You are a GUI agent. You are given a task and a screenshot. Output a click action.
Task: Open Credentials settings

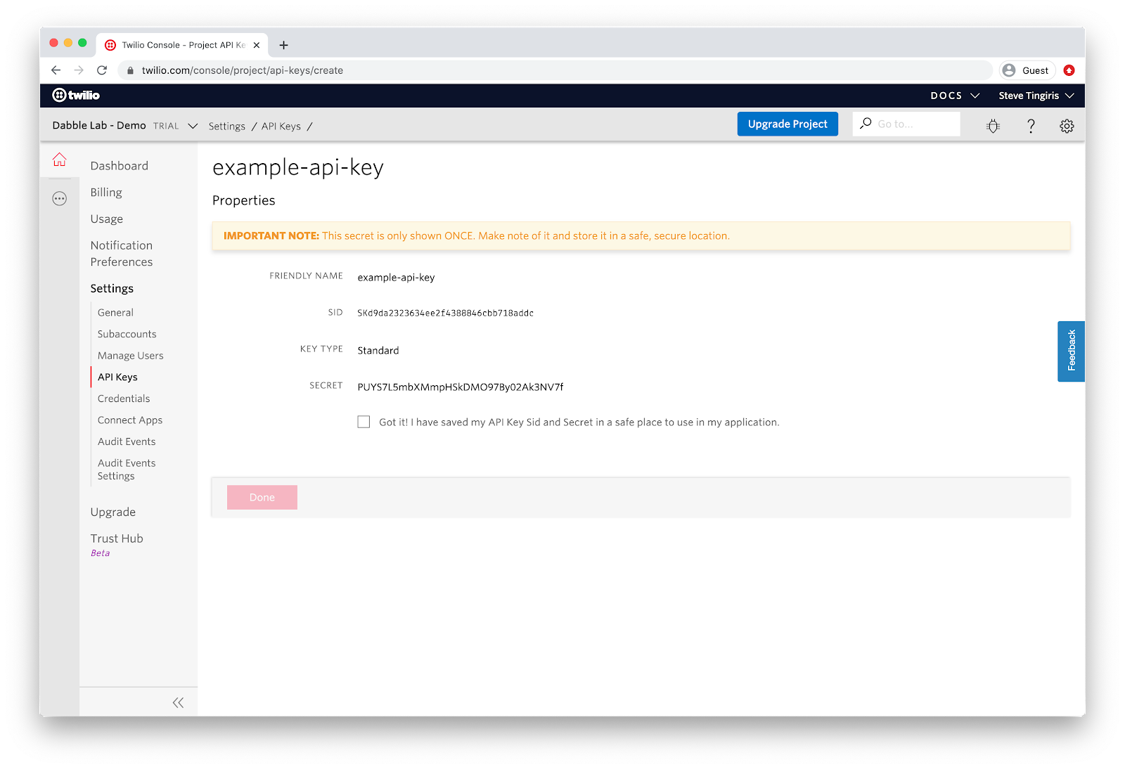pos(124,399)
